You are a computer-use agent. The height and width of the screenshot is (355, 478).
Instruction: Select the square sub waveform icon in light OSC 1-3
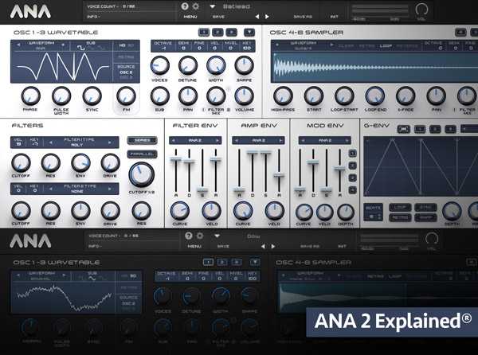click(x=80, y=48)
